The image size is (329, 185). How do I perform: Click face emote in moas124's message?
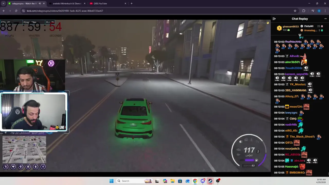point(306,107)
